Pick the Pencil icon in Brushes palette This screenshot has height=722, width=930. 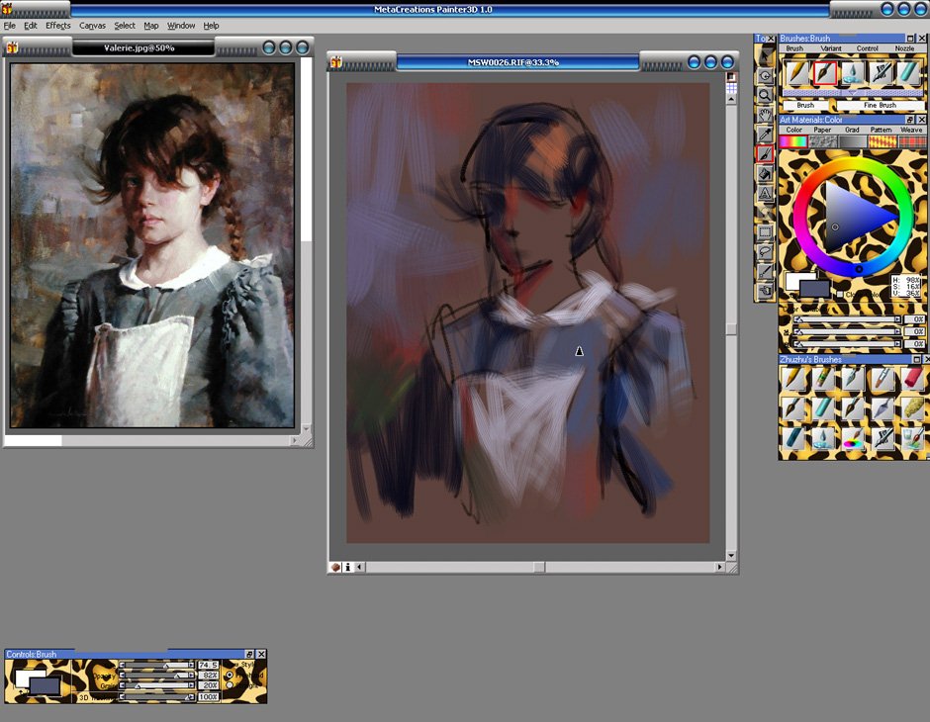797,73
